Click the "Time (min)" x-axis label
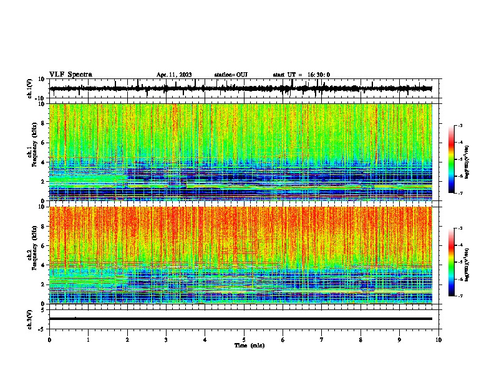The height and width of the screenshot is (381, 494). (249, 346)
